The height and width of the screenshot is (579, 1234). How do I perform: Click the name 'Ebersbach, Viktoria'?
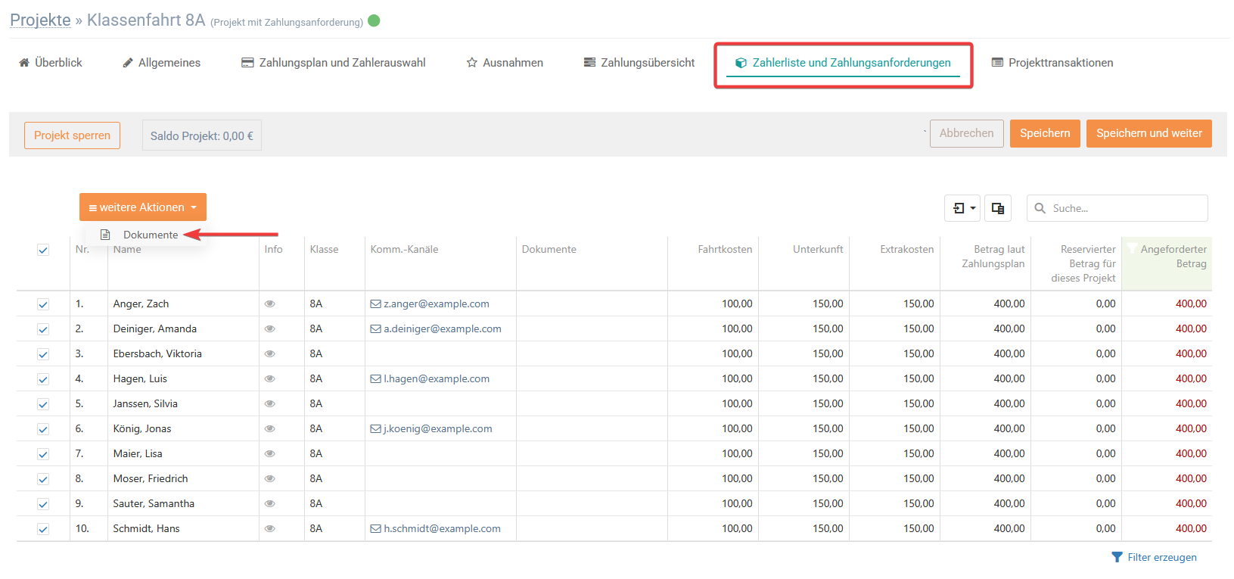(x=157, y=353)
